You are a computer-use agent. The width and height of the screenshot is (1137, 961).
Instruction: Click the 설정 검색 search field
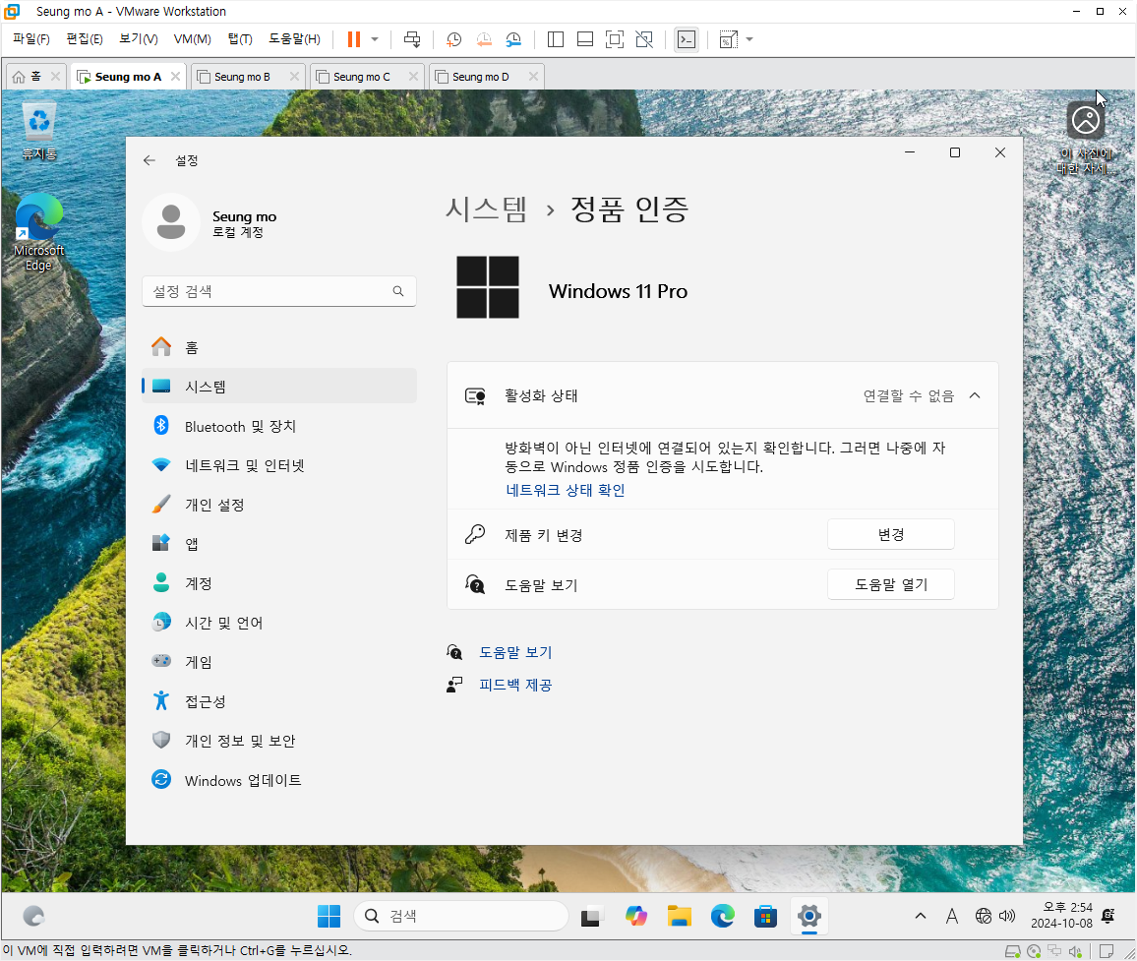point(279,291)
